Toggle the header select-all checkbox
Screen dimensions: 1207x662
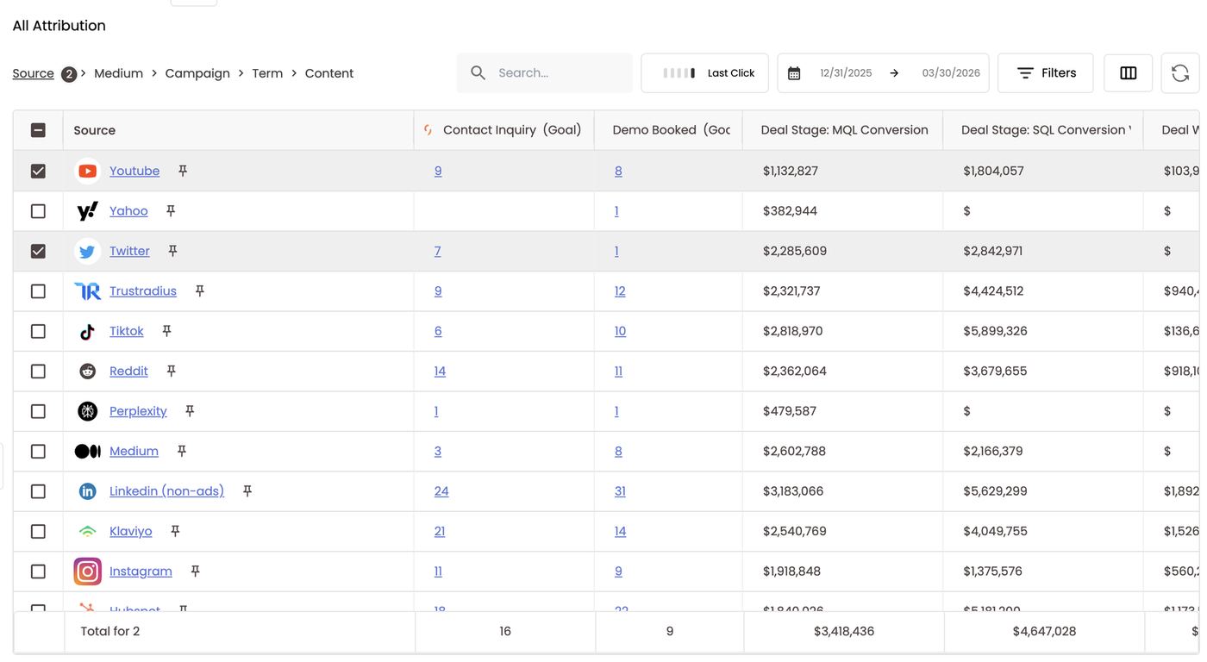coord(38,130)
